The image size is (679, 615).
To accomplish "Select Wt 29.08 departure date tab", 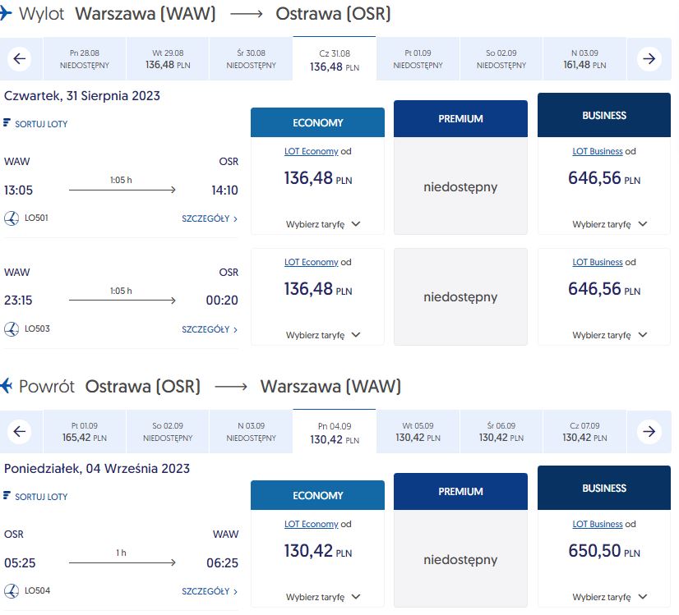I will coord(168,59).
